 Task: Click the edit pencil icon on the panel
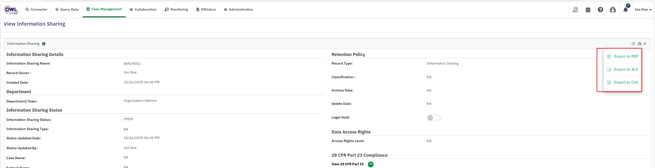click(x=633, y=44)
